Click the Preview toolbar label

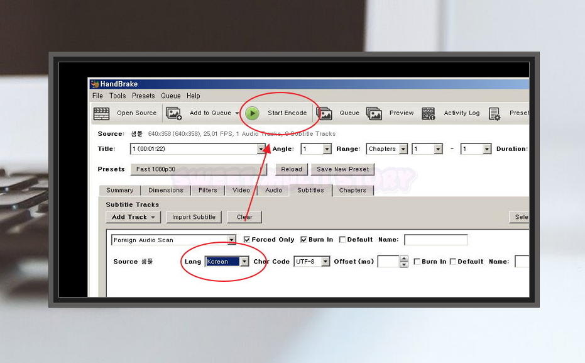402,113
